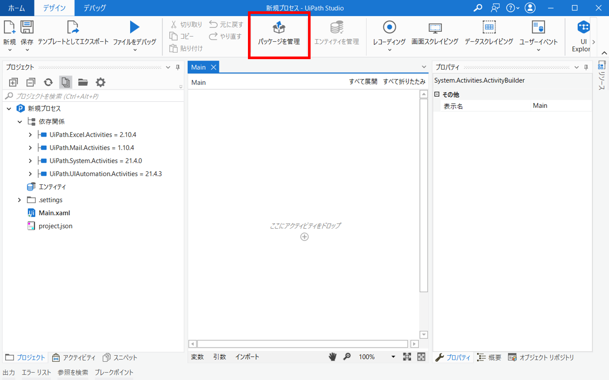This screenshot has width=609, height=380.
Task: Open ユーザーイベント dropdown arrow
Action: click(539, 50)
